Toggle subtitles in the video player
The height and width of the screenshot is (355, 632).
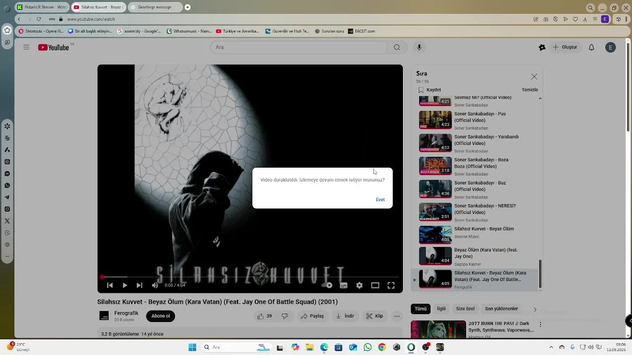pyautogui.click(x=344, y=285)
